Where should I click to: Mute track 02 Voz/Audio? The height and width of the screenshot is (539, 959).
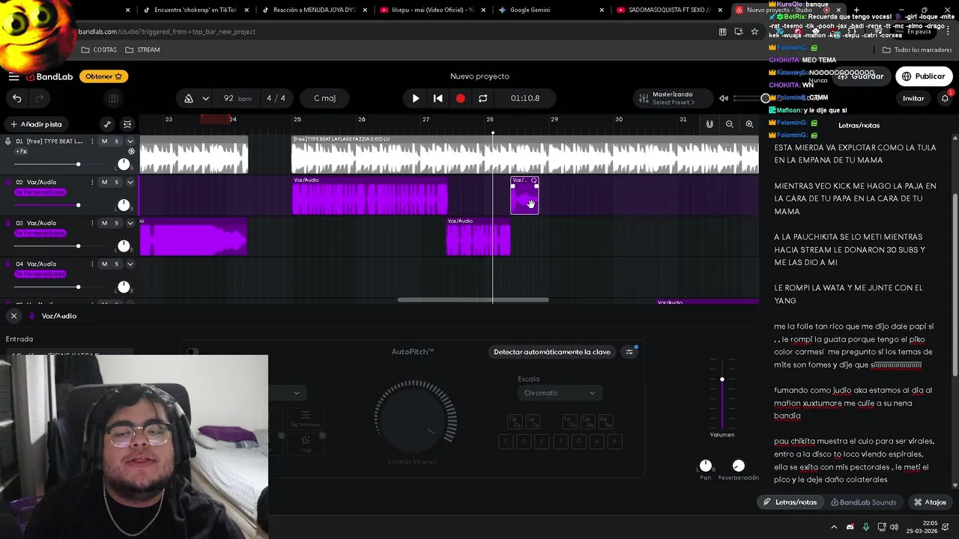click(x=104, y=182)
